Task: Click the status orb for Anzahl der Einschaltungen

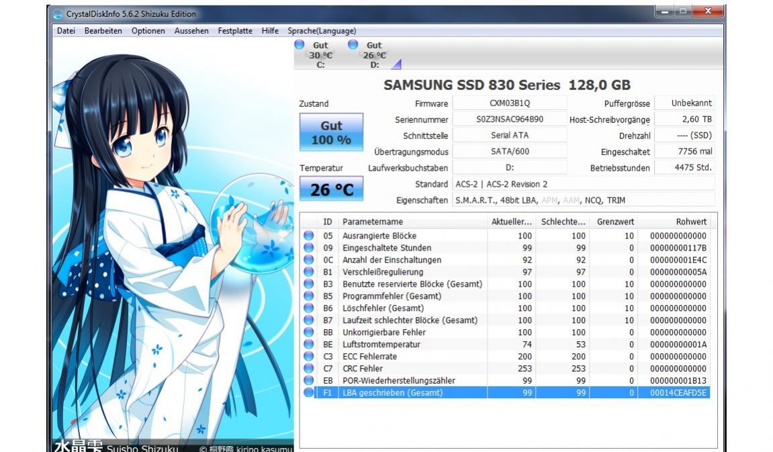Action: point(309,260)
